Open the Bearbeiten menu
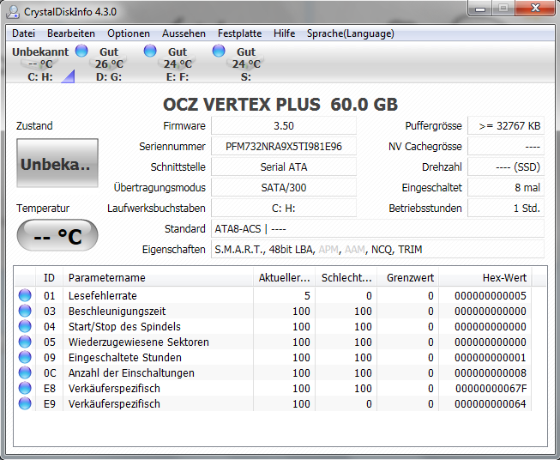The image size is (560, 460). [71, 33]
